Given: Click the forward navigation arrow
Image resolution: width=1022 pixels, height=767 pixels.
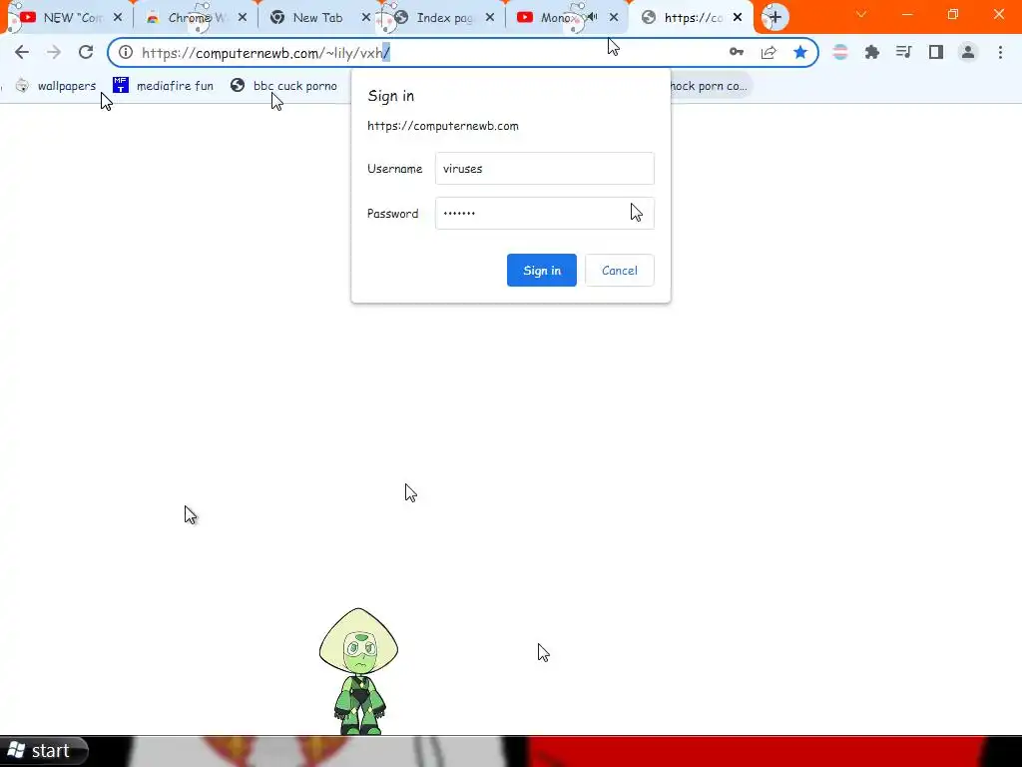Looking at the screenshot, I should 54,52.
